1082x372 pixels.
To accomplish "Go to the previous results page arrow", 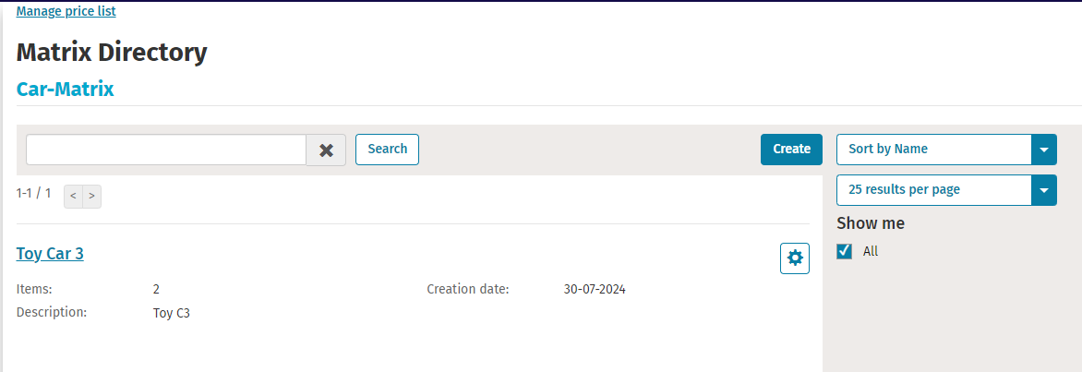I will pyautogui.click(x=73, y=197).
